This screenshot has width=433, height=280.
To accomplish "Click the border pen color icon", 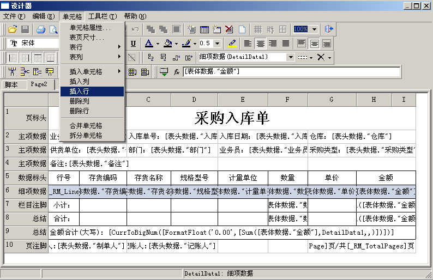I will tap(187, 44).
